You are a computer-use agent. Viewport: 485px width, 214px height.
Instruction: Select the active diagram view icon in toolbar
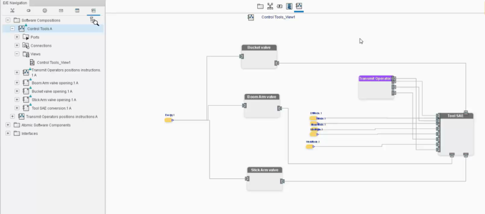(x=299, y=6)
